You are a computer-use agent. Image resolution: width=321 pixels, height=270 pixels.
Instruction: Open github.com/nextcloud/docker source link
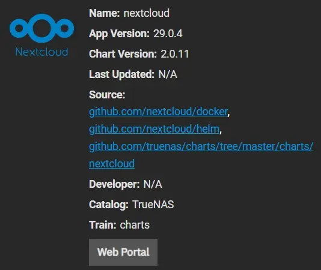158,112
